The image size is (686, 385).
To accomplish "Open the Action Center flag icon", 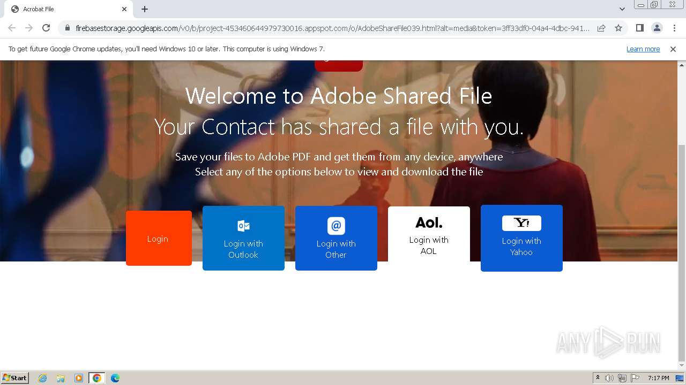I will [635, 378].
